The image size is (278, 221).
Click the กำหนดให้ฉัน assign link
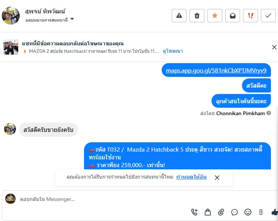pyautogui.click(x=191, y=177)
